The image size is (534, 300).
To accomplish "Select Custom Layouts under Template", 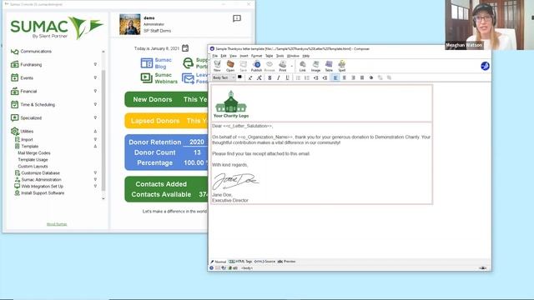I will pyautogui.click(x=33, y=167).
